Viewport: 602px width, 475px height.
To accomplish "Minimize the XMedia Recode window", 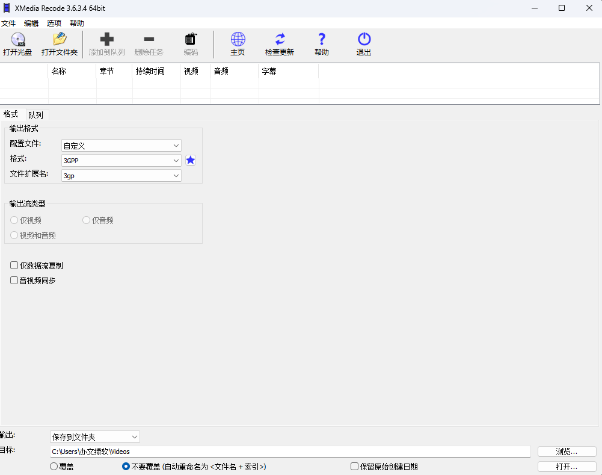I will coord(535,8).
